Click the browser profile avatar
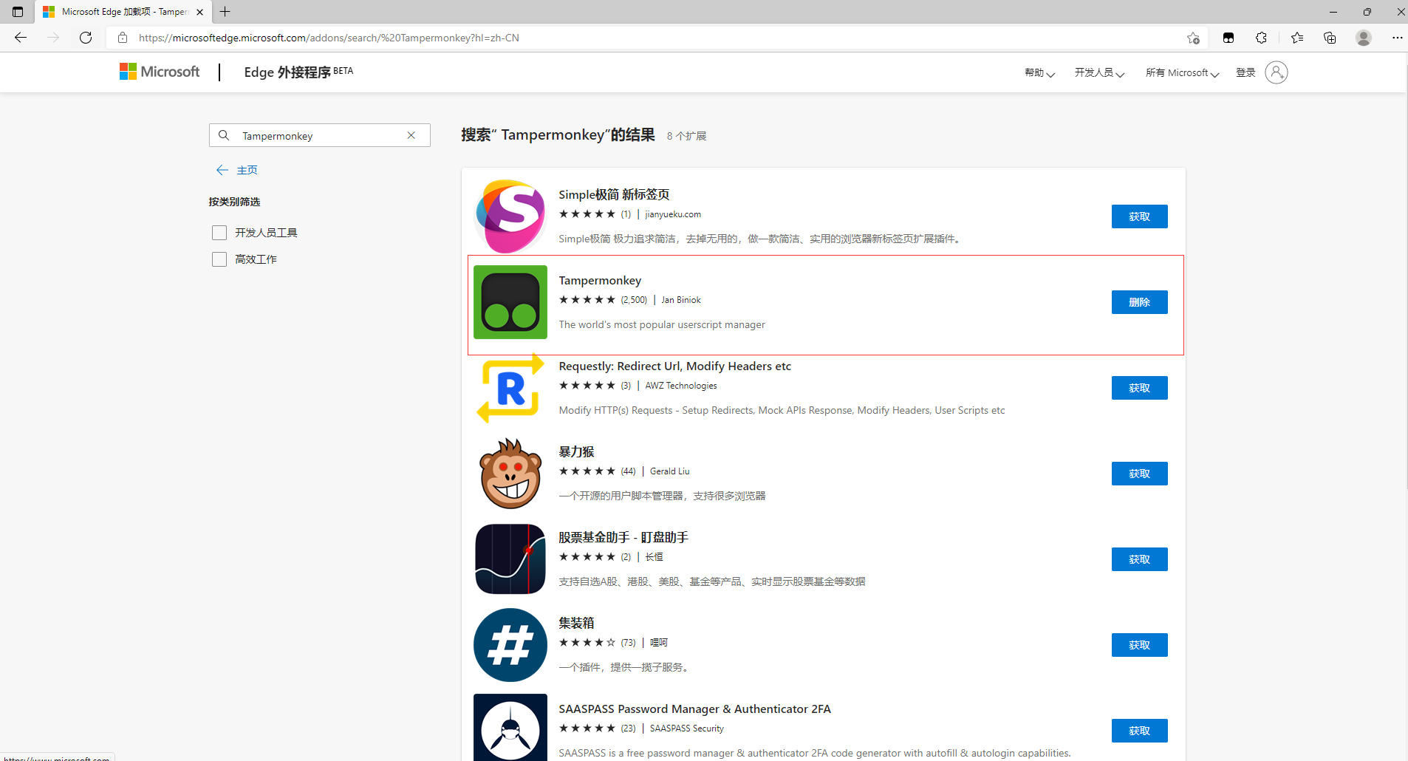 (x=1364, y=38)
